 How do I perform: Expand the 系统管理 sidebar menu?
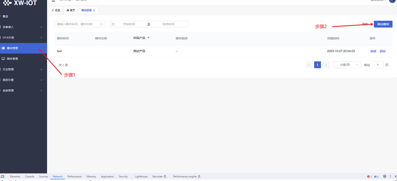tap(23, 90)
